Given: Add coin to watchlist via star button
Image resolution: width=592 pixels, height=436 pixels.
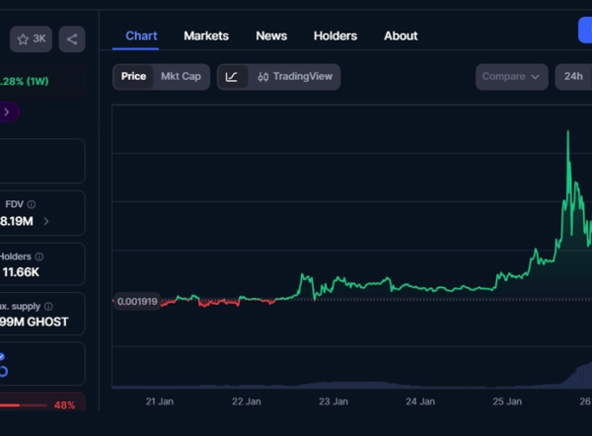Looking at the screenshot, I should [x=31, y=39].
